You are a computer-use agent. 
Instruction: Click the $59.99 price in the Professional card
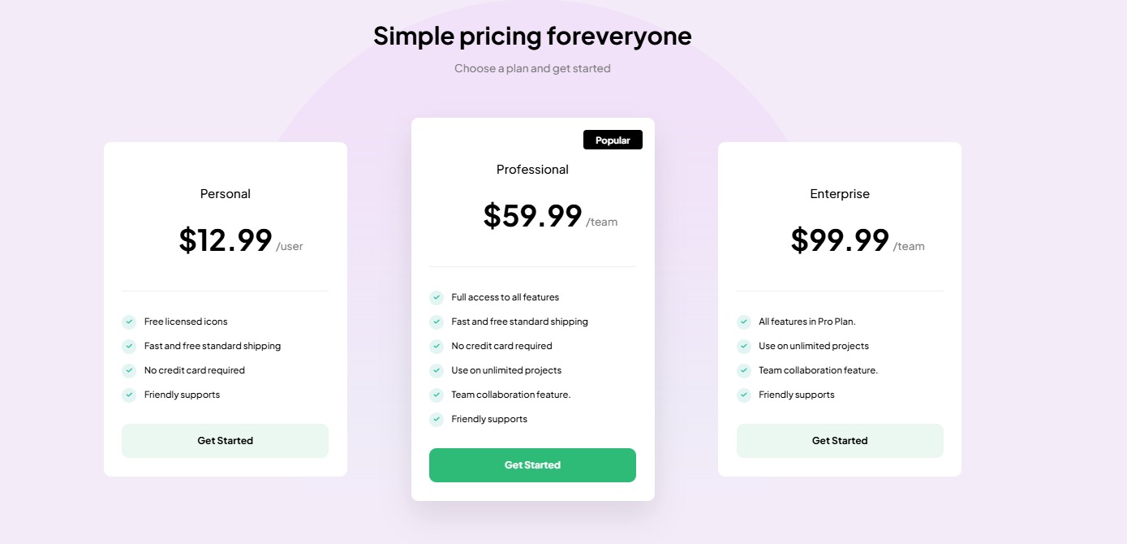coord(532,216)
